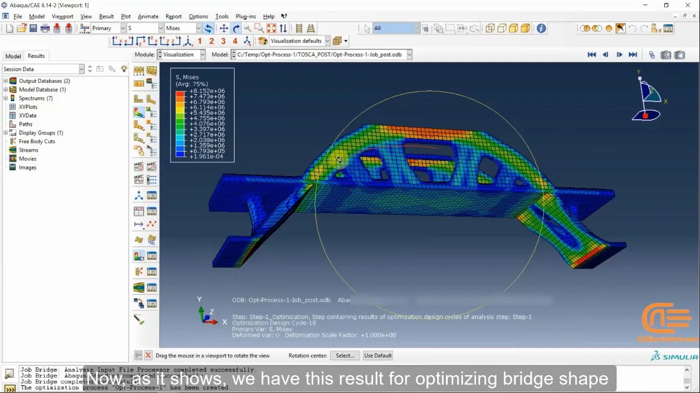
Task: Apply the isometric view triad icon
Action: 188,41
